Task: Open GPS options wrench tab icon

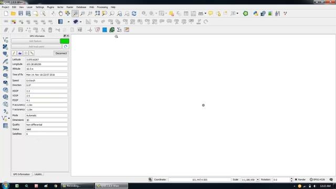Action: (31, 53)
